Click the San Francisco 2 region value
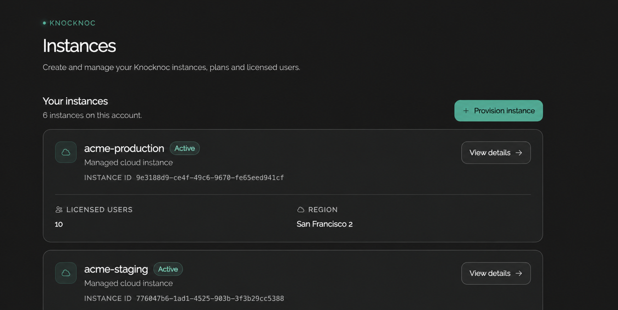618x310 pixels. tap(325, 224)
